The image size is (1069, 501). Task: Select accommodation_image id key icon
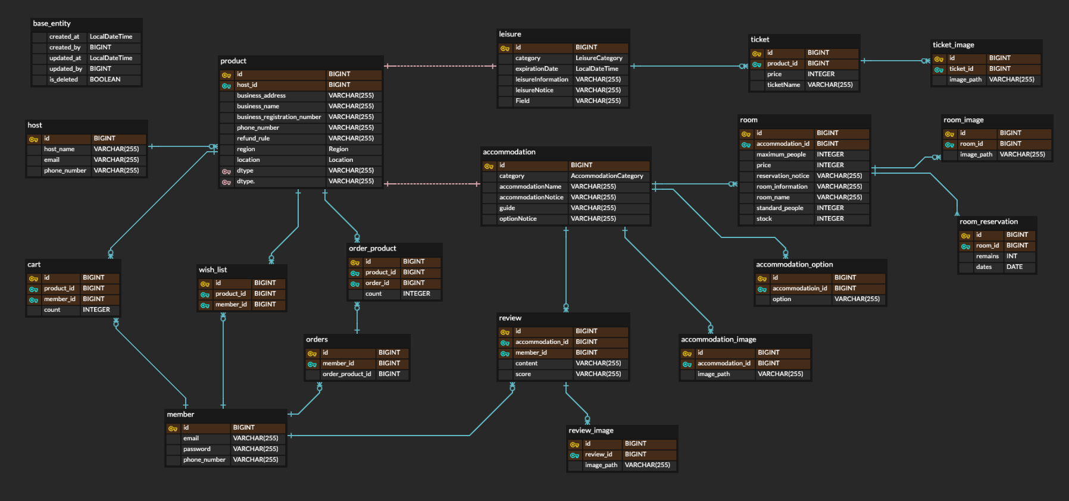[687, 353]
